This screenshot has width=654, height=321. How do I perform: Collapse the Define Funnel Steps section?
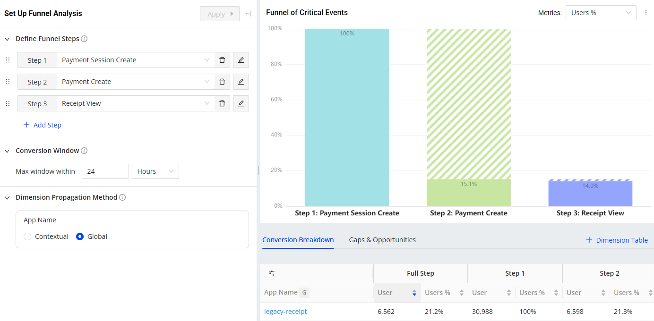click(x=7, y=39)
